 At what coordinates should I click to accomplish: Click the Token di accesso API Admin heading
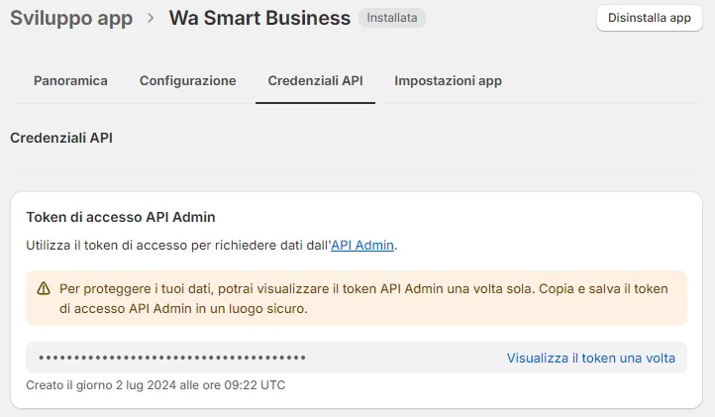(121, 216)
